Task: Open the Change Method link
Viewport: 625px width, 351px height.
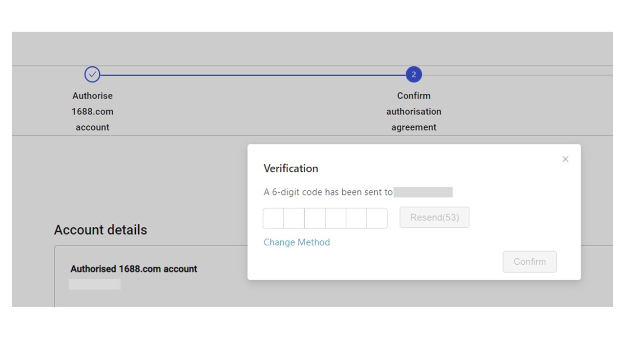Action: [x=296, y=242]
